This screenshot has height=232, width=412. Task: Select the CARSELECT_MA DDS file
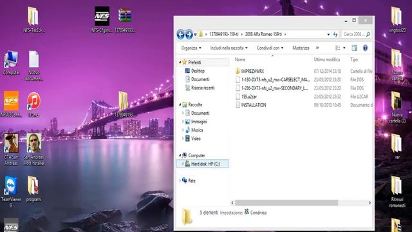point(276,79)
